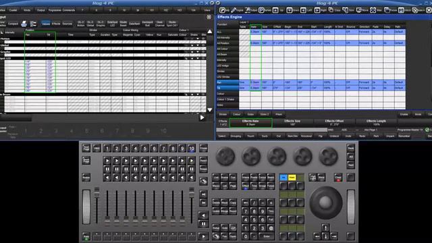Click the yellow softkey on front panel
The height and width of the screenshot is (243, 432).
pyautogui.click(x=292, y=177)
